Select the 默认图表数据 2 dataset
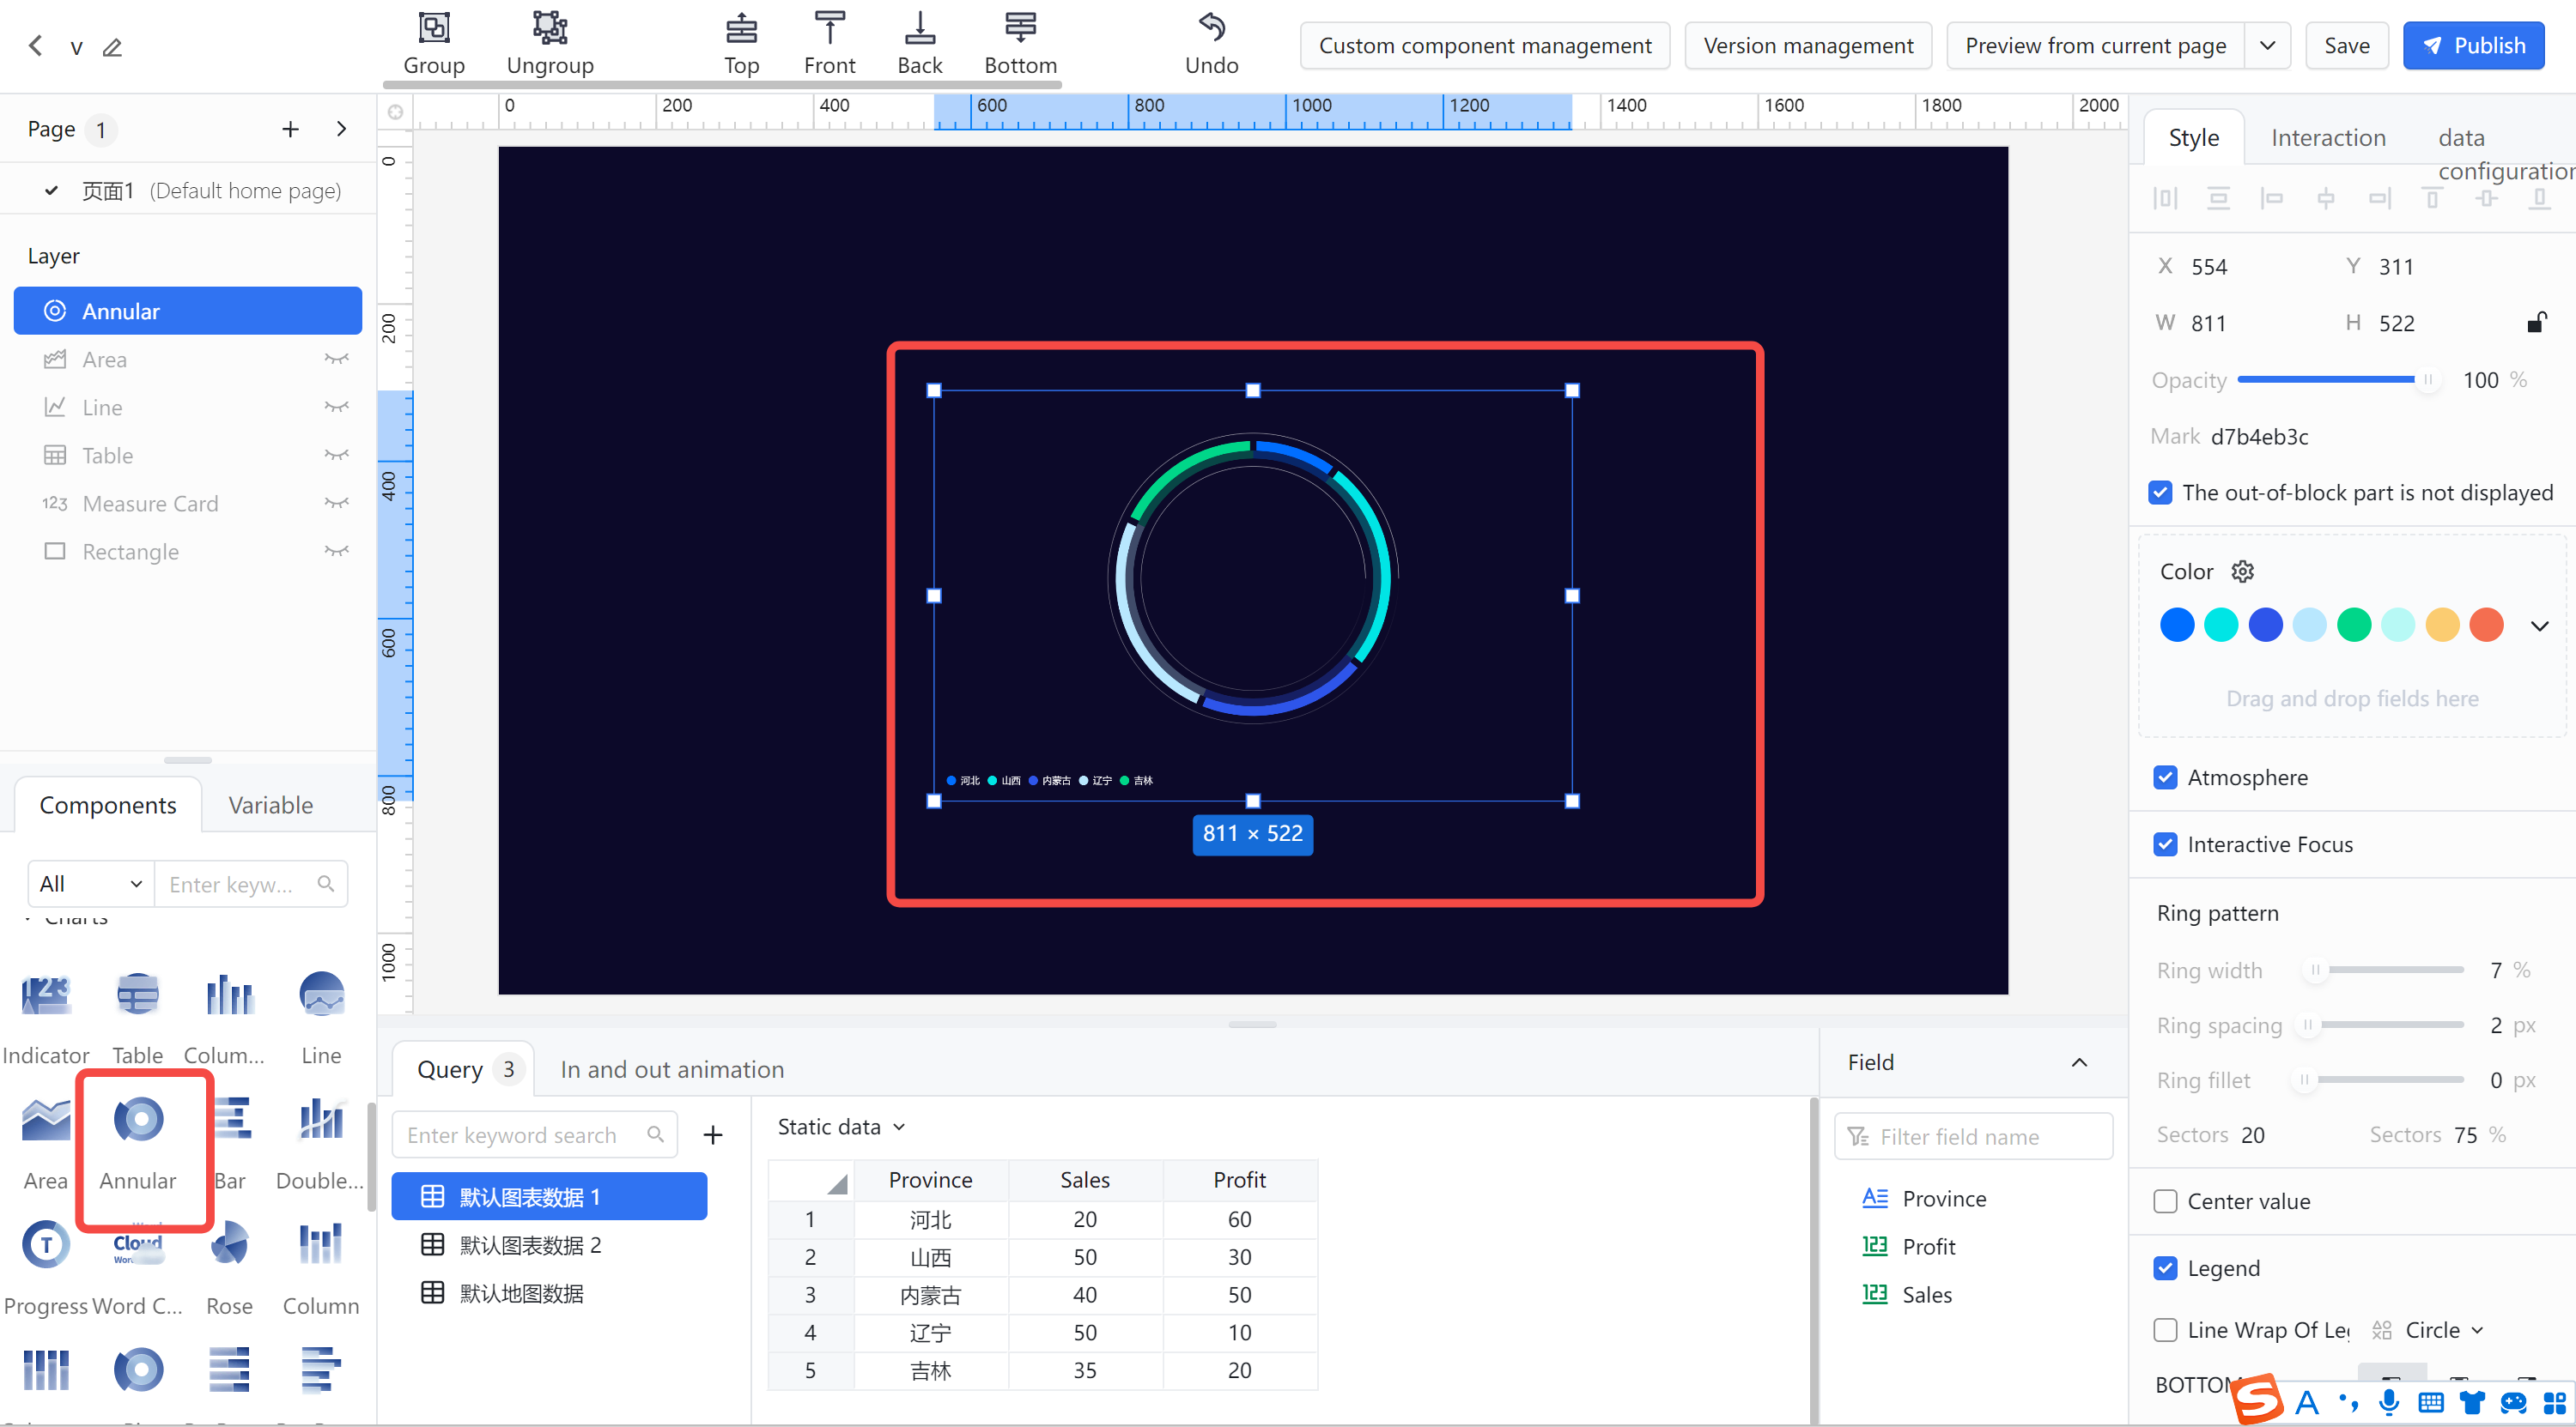This screenshot has height=1427, width=2576. [x=549, y=1245]
